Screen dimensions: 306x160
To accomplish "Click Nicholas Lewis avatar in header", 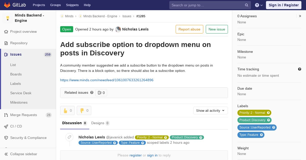I will pyautogui.click(x=118, y=29).
